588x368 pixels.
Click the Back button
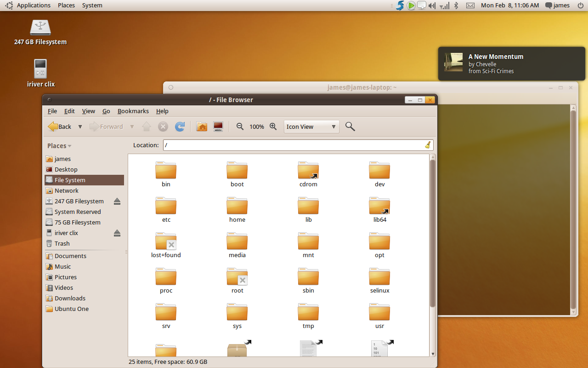tap(60, 126)
